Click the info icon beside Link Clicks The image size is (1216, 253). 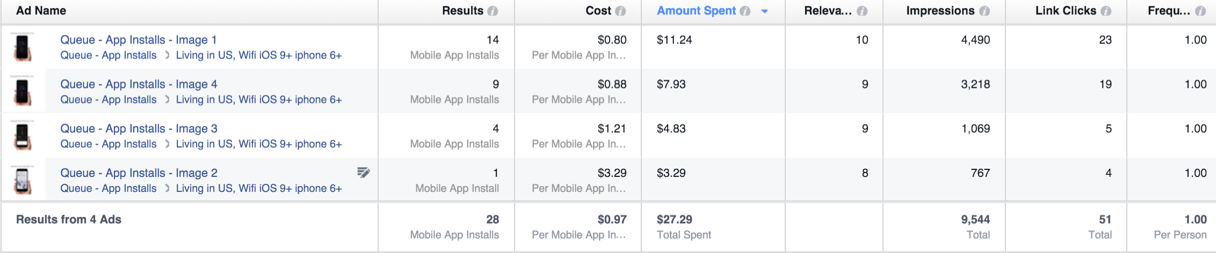pos(1106,11)
